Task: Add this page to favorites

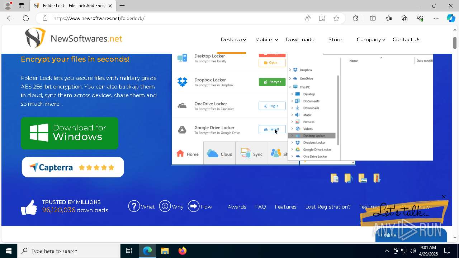Action: point(336,18)
